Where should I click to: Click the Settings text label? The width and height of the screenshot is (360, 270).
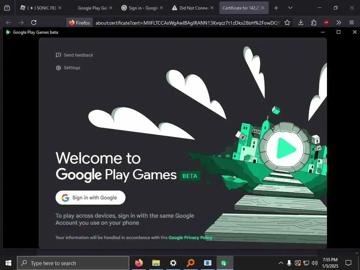[x=72, y=68]
